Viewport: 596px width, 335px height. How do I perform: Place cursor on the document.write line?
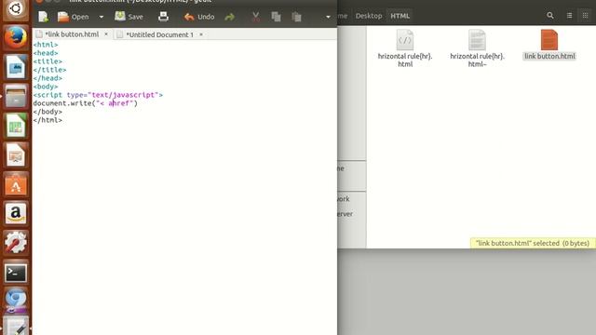[x=85, y=103]
